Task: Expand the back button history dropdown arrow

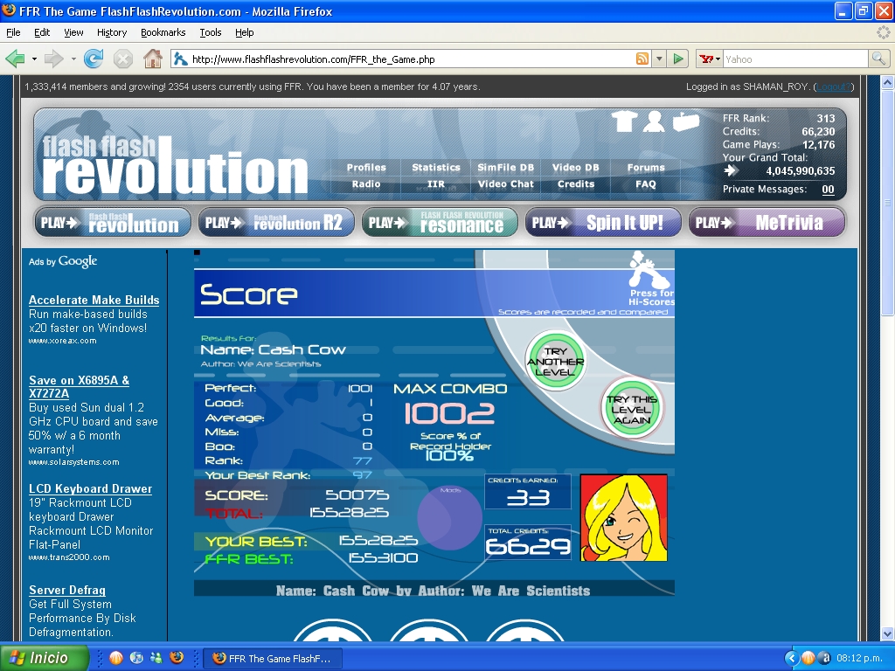Action: tap(34, 59)
